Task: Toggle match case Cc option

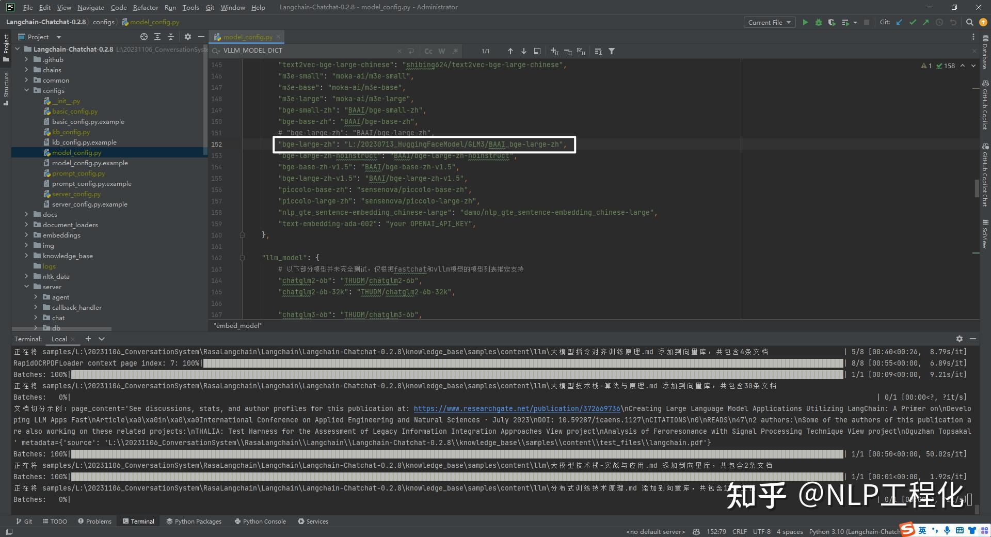Action: pyautogui.click(x=428, y=51)
